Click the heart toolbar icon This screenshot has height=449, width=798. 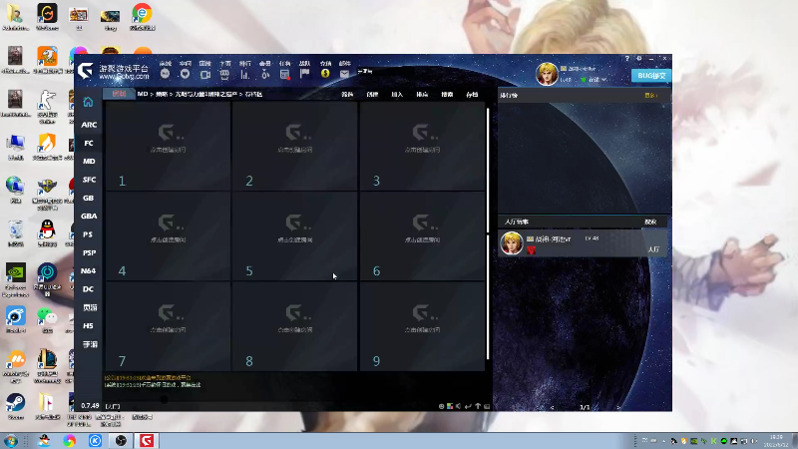click(185, 74)
